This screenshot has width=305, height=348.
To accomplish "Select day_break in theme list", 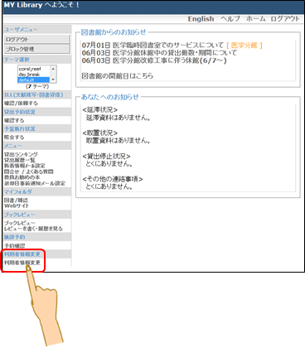I will 33,75.
